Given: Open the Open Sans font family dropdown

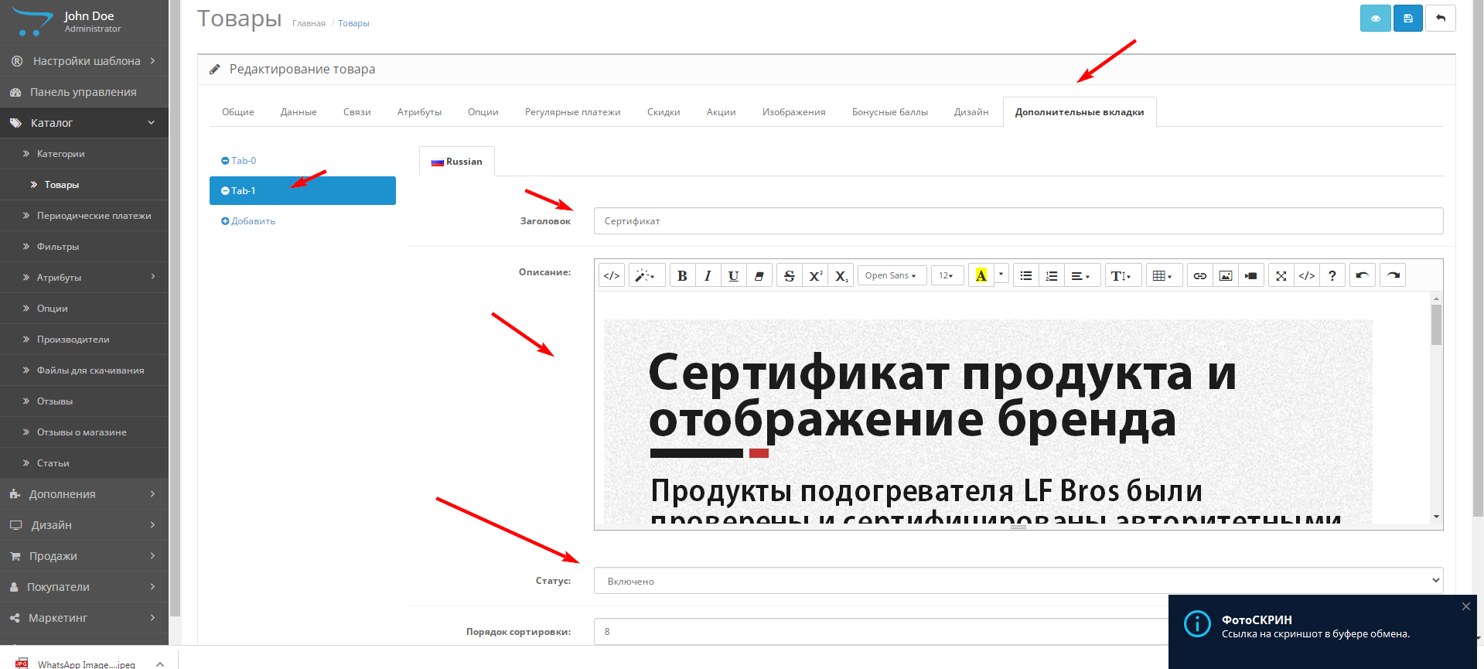Looking at the screenshot, I should [x=892, y=275].
